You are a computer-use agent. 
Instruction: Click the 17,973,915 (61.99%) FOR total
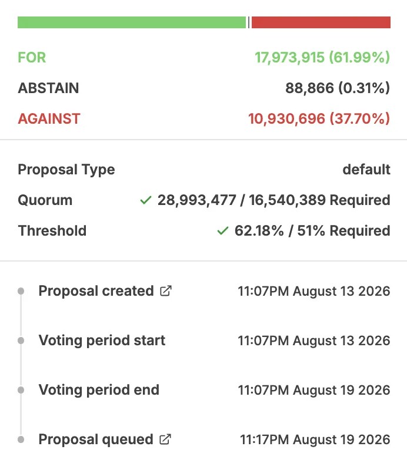(x=322, y=57)
